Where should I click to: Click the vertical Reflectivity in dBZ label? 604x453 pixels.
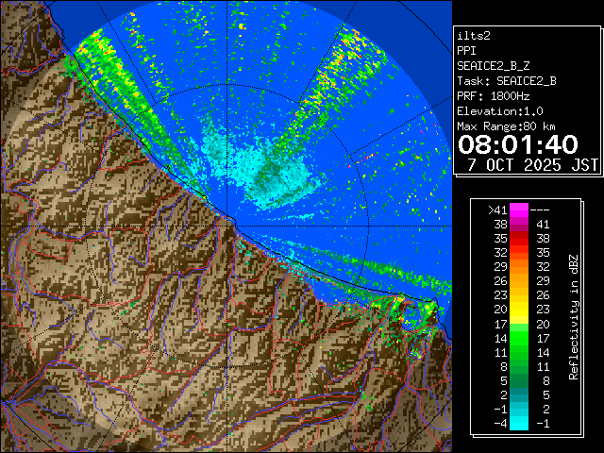(573, 316)
